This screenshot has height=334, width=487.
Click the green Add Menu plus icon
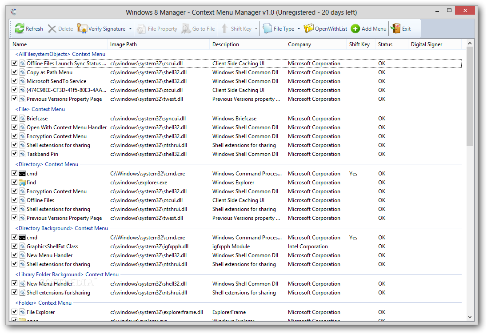[x=355, y=29]
